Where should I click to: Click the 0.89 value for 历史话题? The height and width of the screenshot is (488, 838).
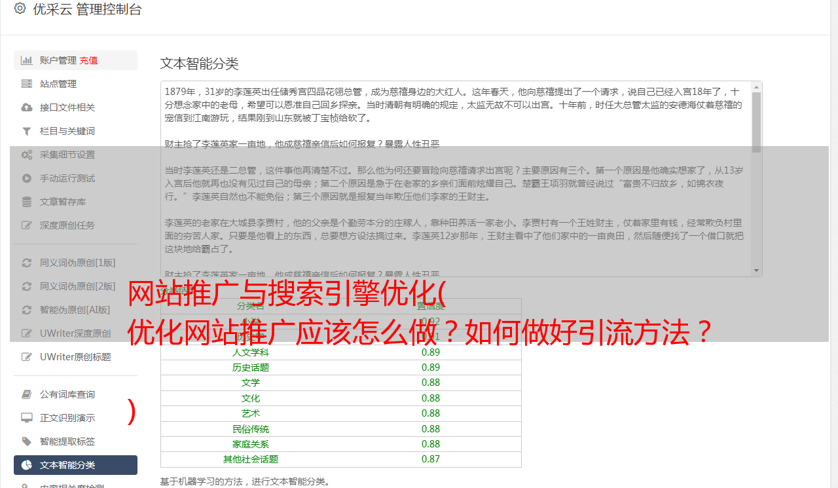[431, 367]
